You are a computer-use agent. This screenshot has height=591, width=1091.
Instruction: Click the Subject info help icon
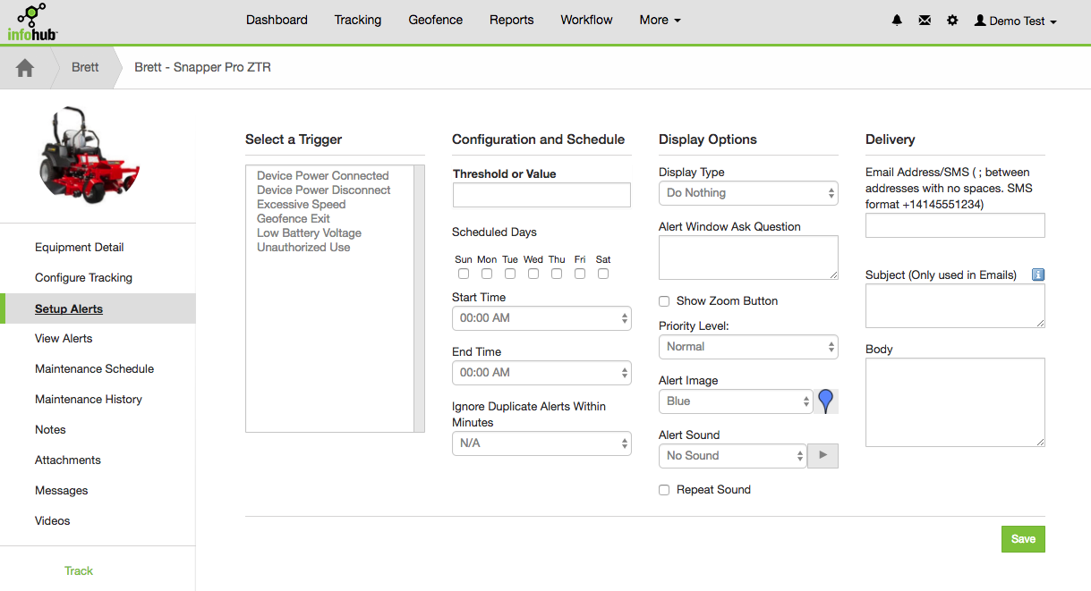(1038, 274)
